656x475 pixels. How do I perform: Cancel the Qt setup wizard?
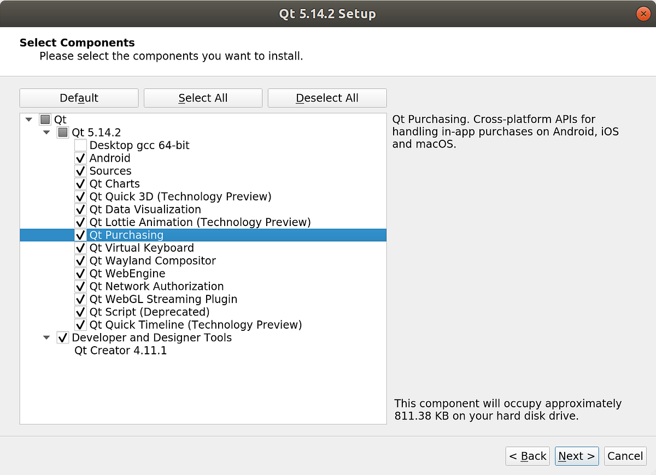[625, 456]
